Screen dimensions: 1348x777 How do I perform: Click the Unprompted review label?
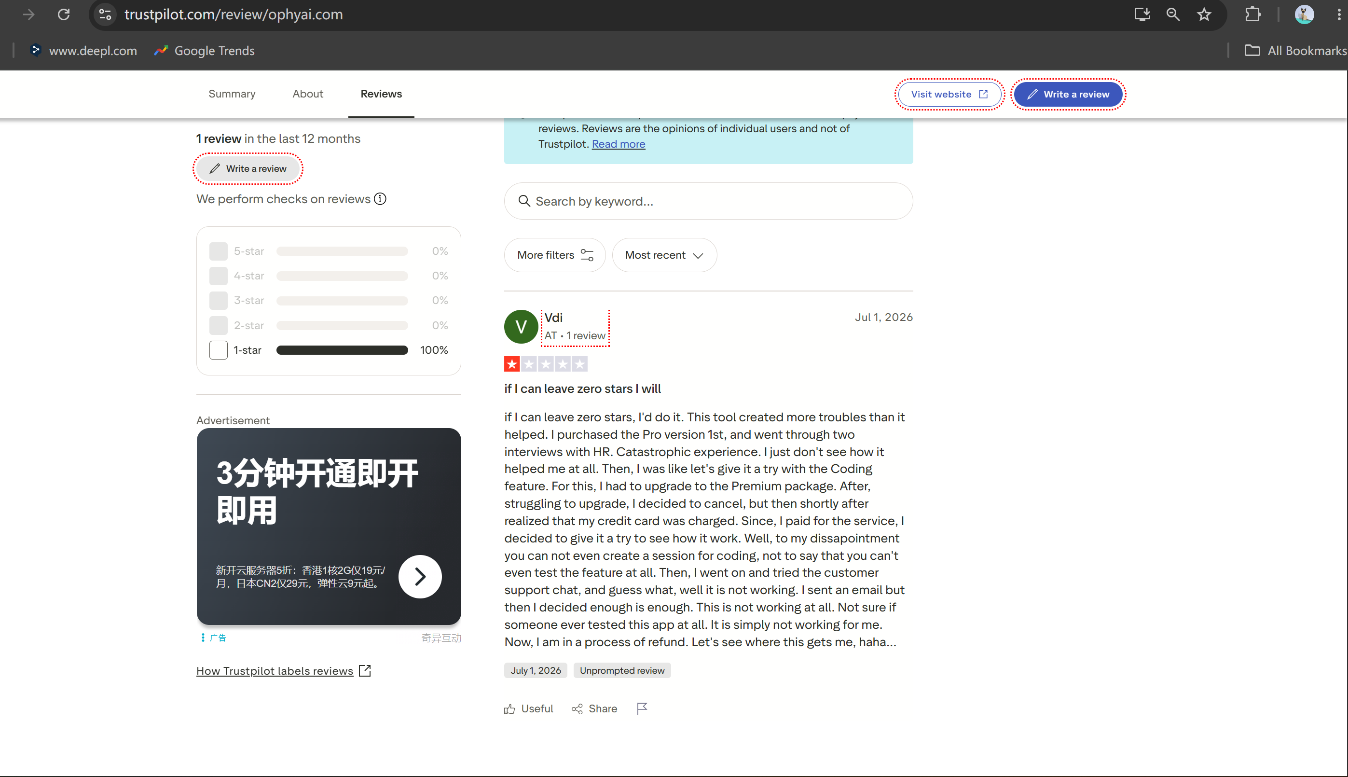[x=622, y=671]
